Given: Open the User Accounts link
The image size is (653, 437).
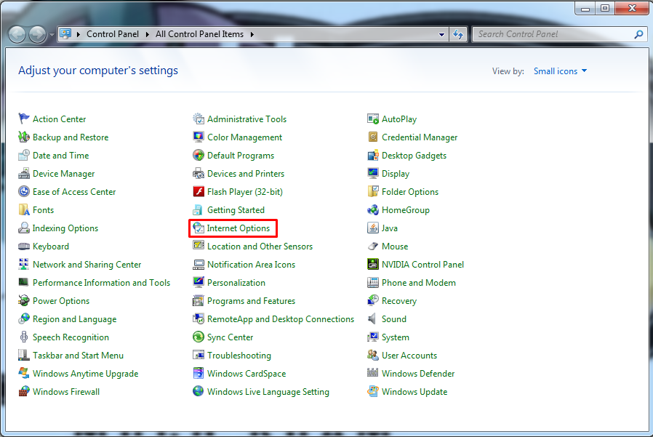Looking at the screenshot, I should [409, 356].
